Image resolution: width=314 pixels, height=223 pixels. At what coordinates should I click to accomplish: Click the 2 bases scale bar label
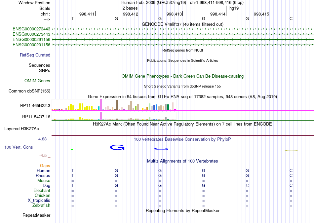pos(130,8)
